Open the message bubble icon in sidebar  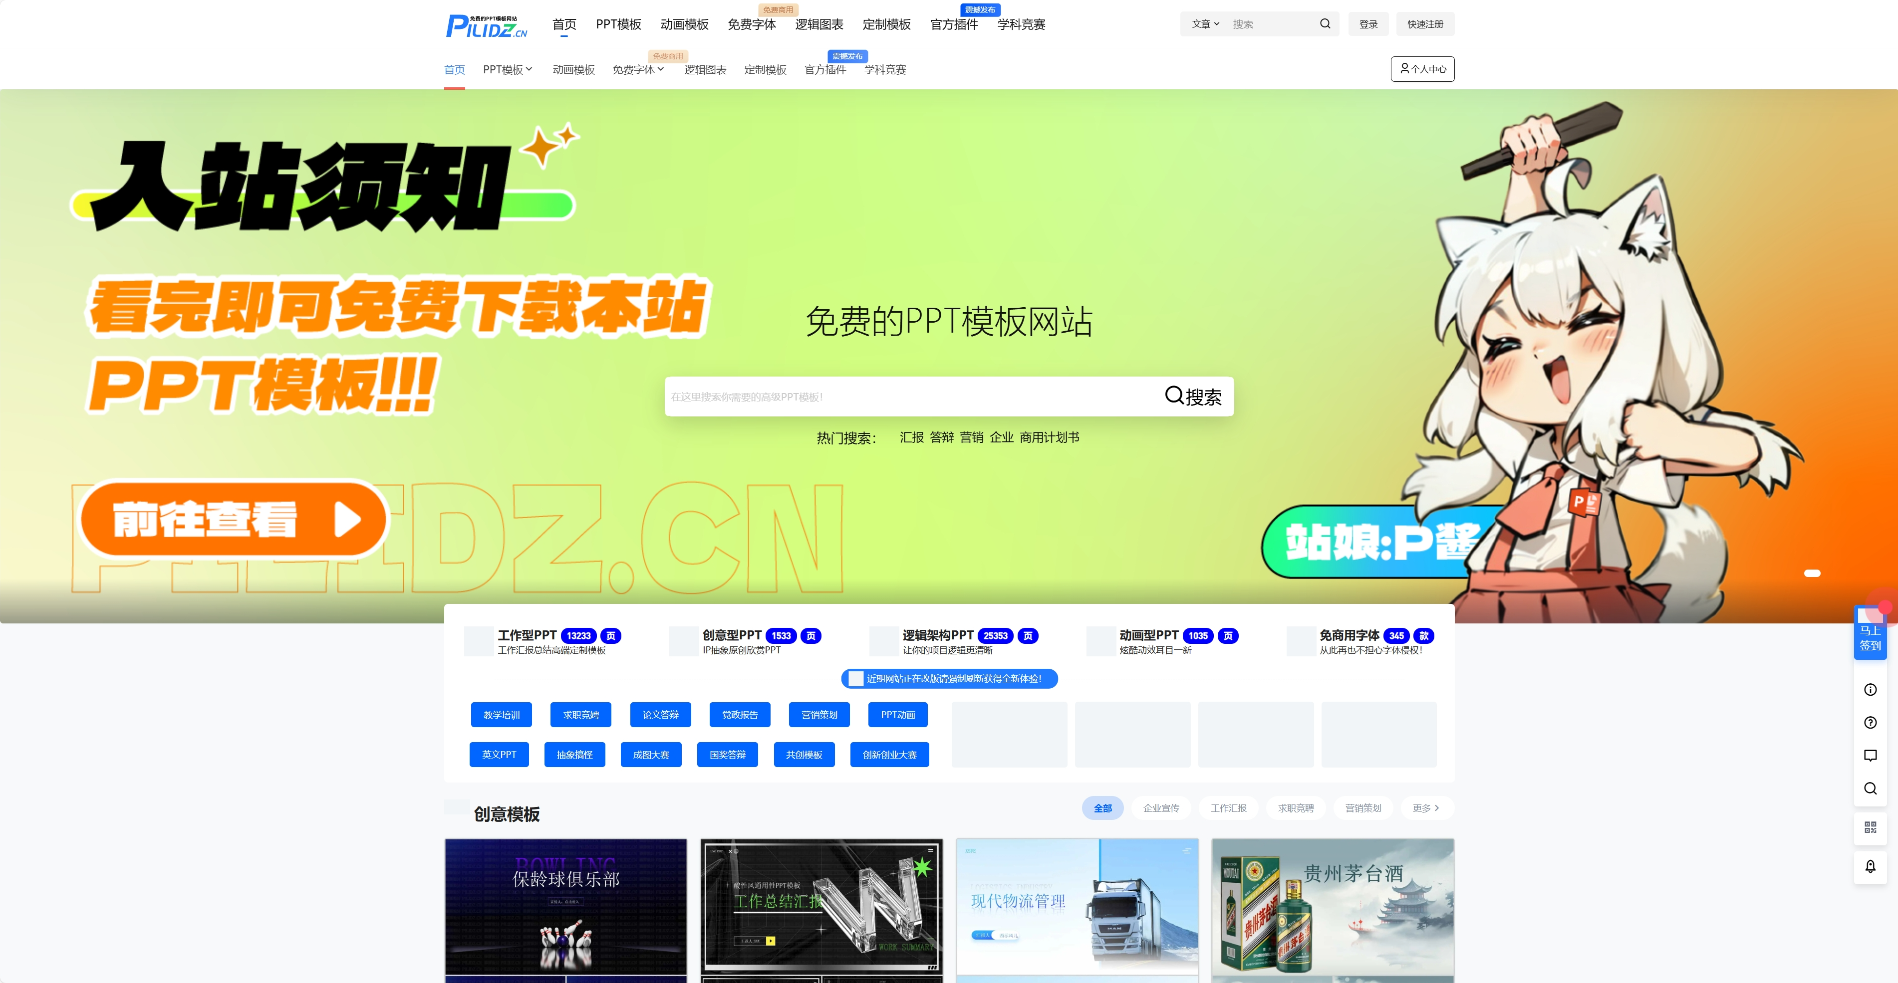click(x=1870, y=756)
